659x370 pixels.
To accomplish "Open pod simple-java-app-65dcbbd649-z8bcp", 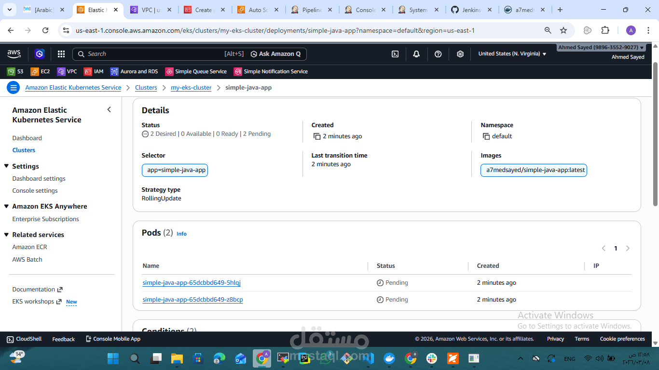I will click(192, 300).
